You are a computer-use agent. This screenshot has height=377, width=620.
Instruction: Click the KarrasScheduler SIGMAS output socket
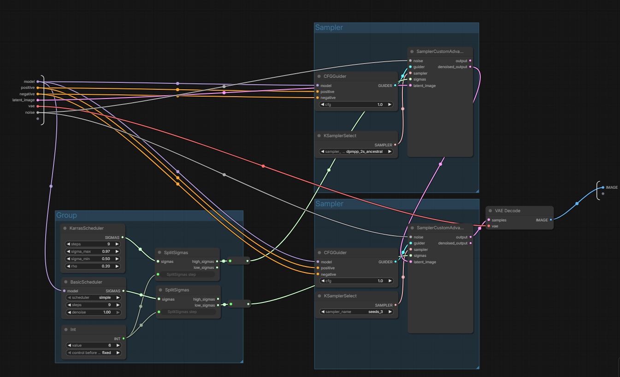point(123,237)
